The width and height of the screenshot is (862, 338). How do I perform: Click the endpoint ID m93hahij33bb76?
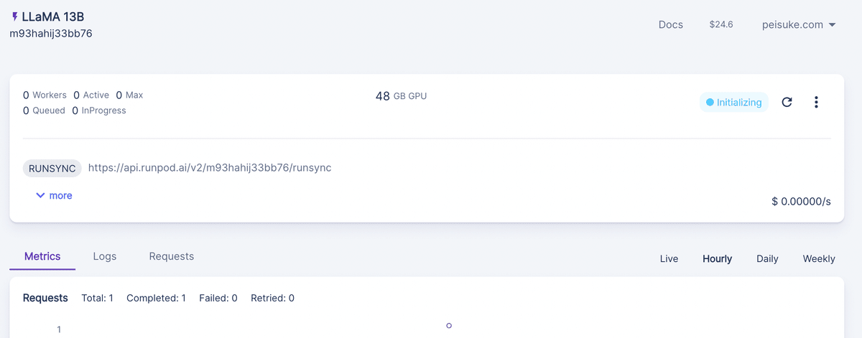(50, 33)
